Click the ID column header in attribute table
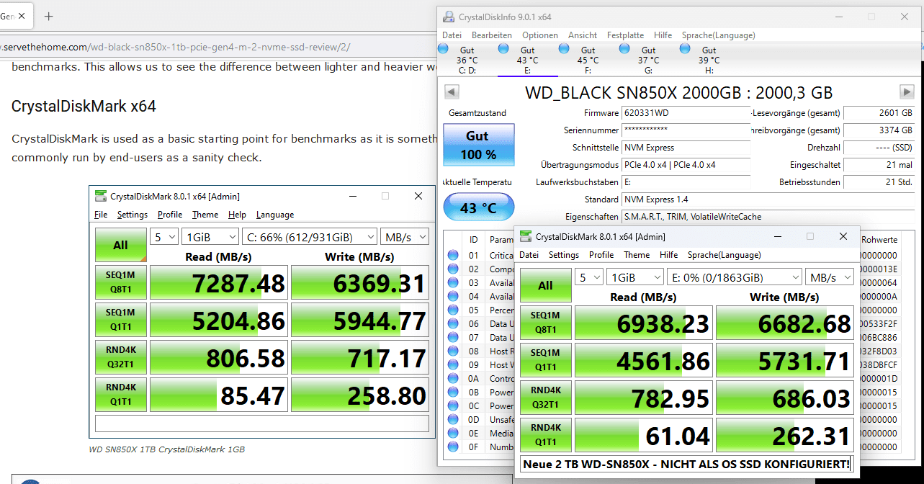This screenshot has height=484, width=924. (473, 239)
